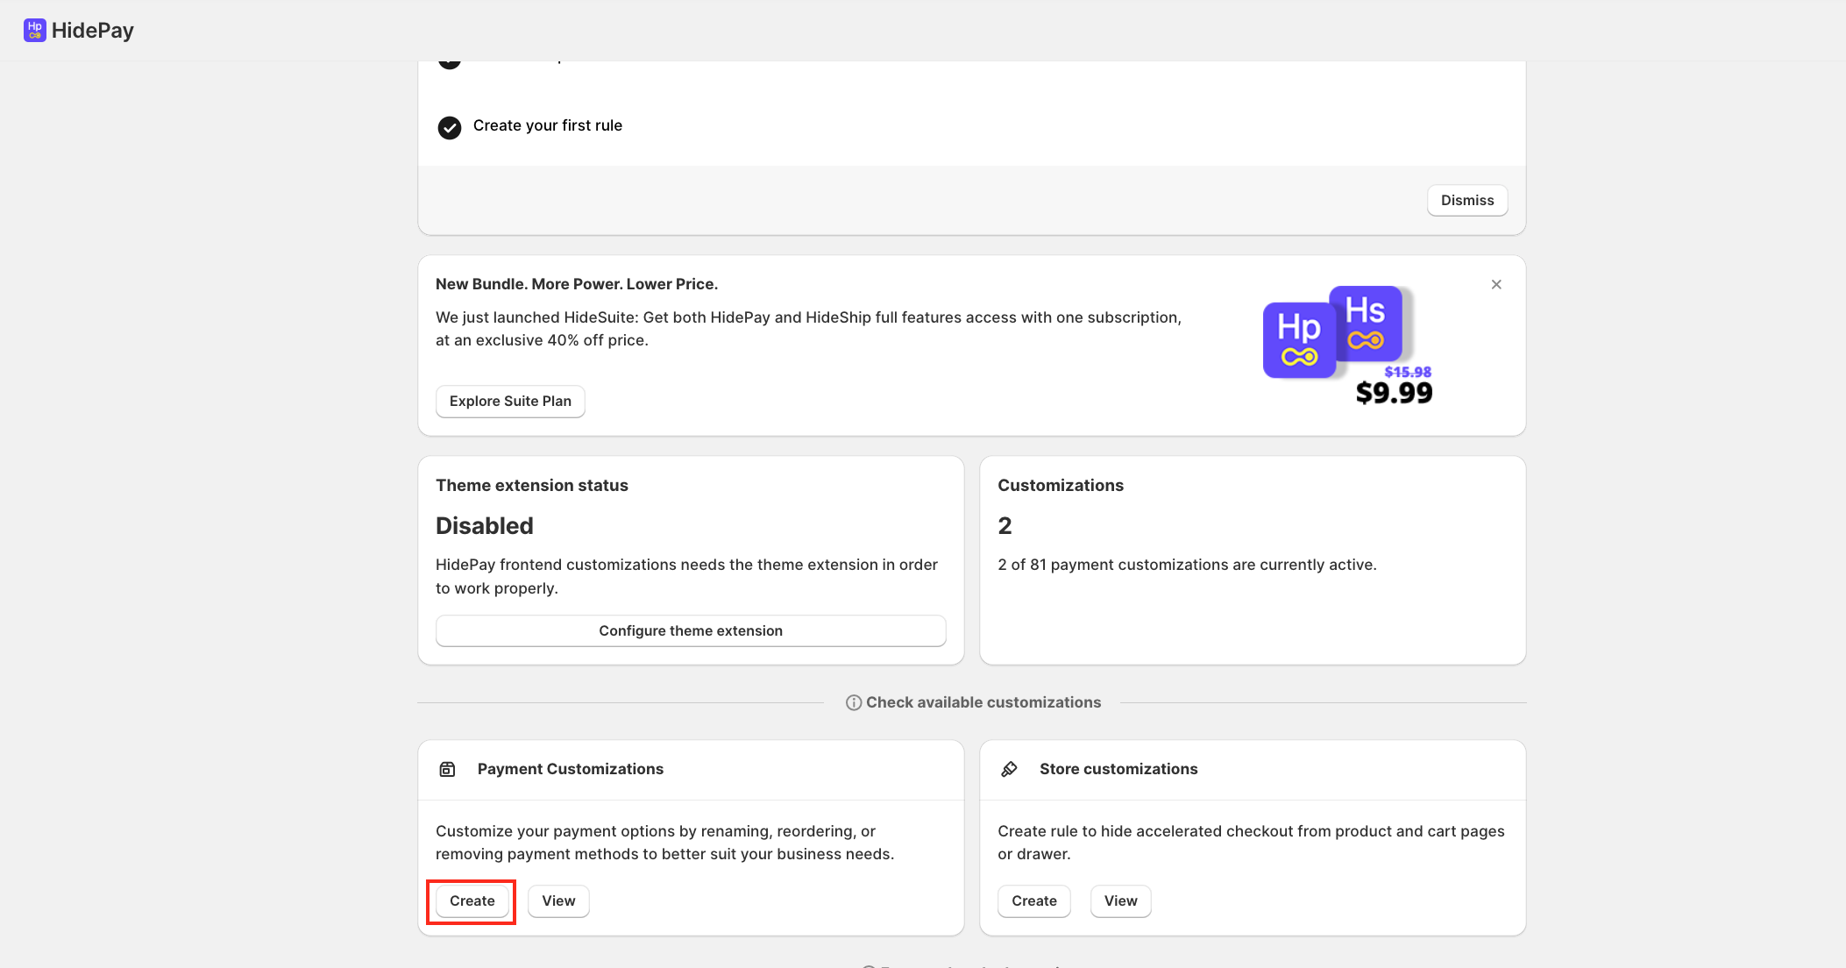Click the HidePay logo icon
This screenshot has width=1846, height=968.
34,30
